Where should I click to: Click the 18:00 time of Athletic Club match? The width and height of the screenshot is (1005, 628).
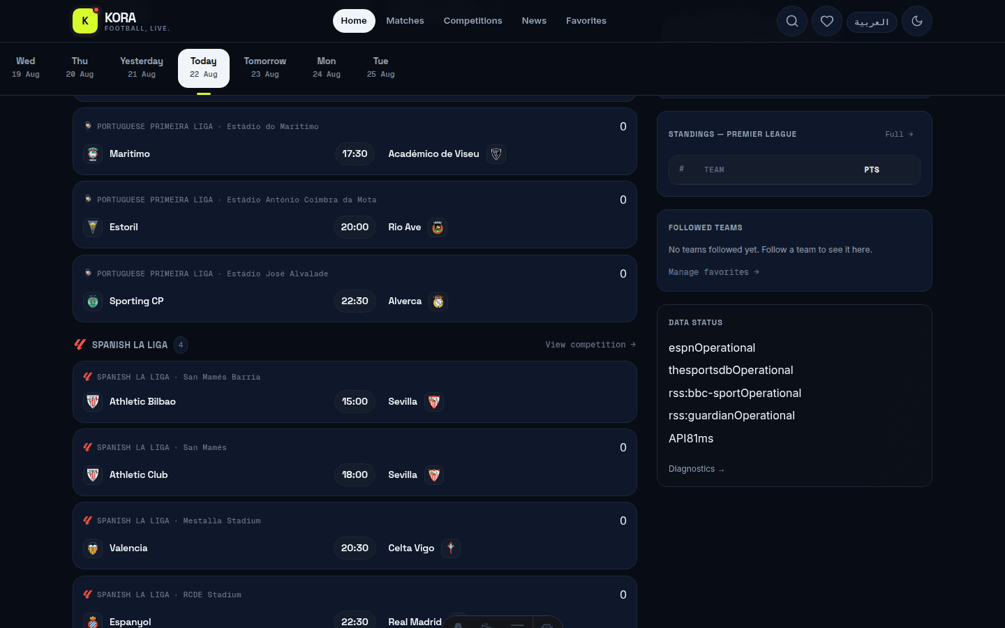(x=355, y=475)
